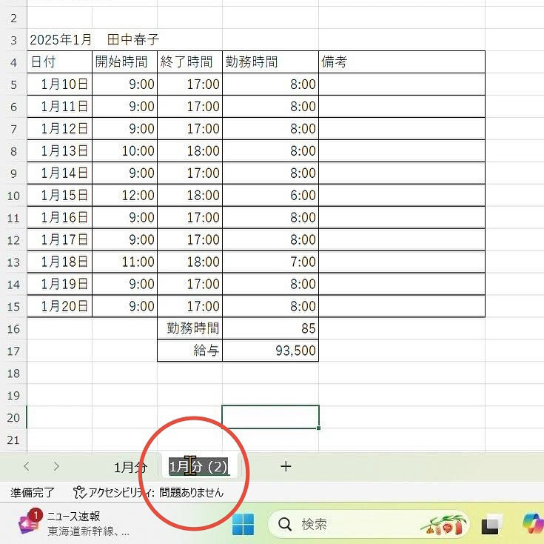Open the Windows Start menu
Viewport: 544px width, 544px height.
(243, 525)
